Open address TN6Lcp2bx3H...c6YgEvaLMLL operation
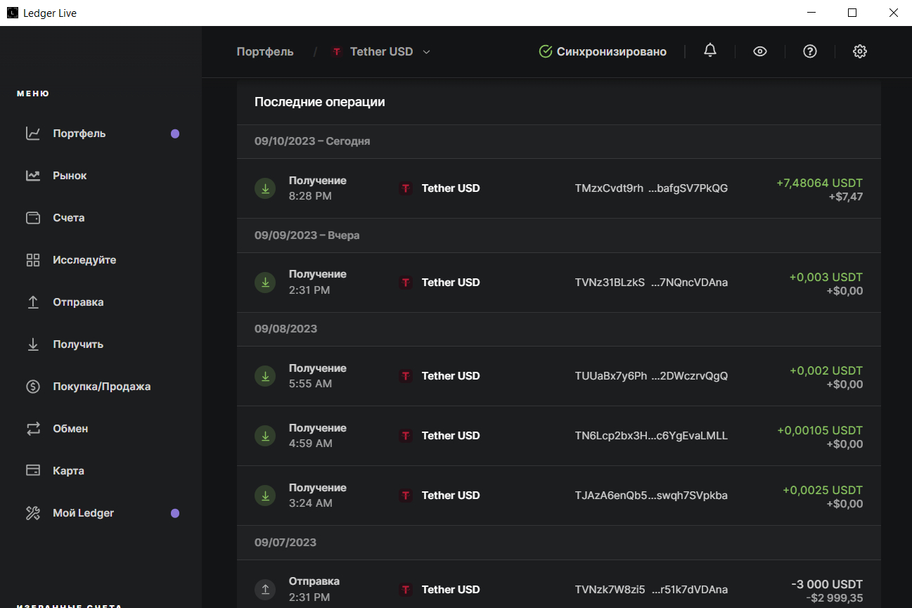 click(x=651, y=436)
